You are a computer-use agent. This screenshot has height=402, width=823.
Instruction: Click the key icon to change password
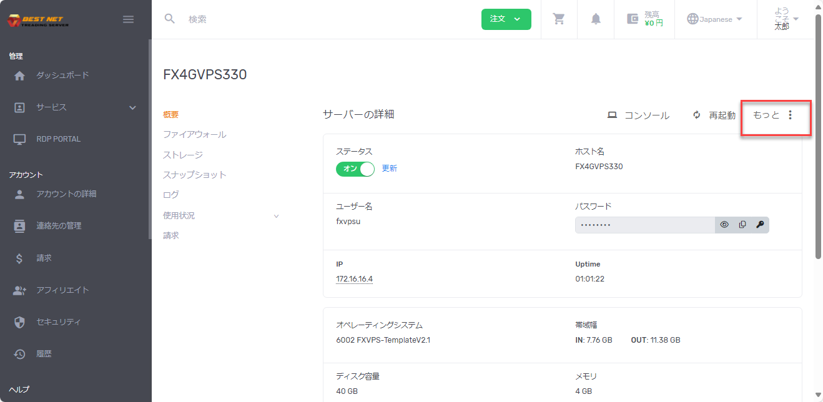click(760, 224)
